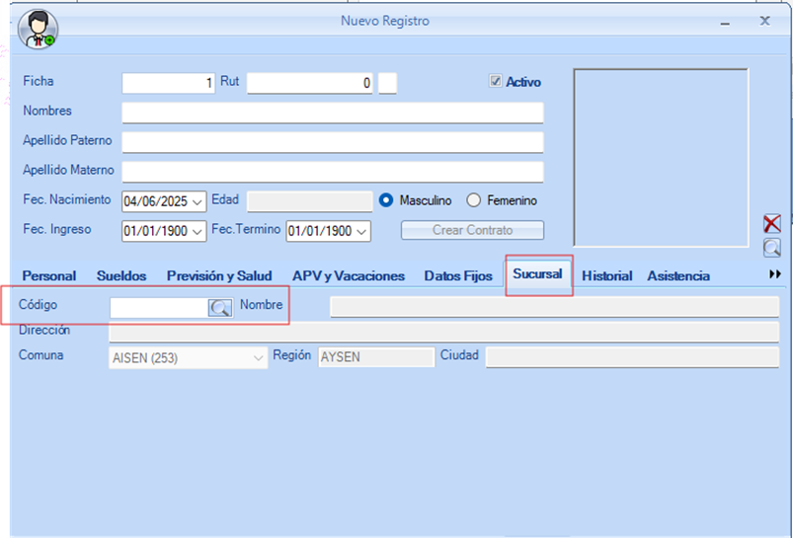Switch to the Previsión y Salud tab

[218, 276]
